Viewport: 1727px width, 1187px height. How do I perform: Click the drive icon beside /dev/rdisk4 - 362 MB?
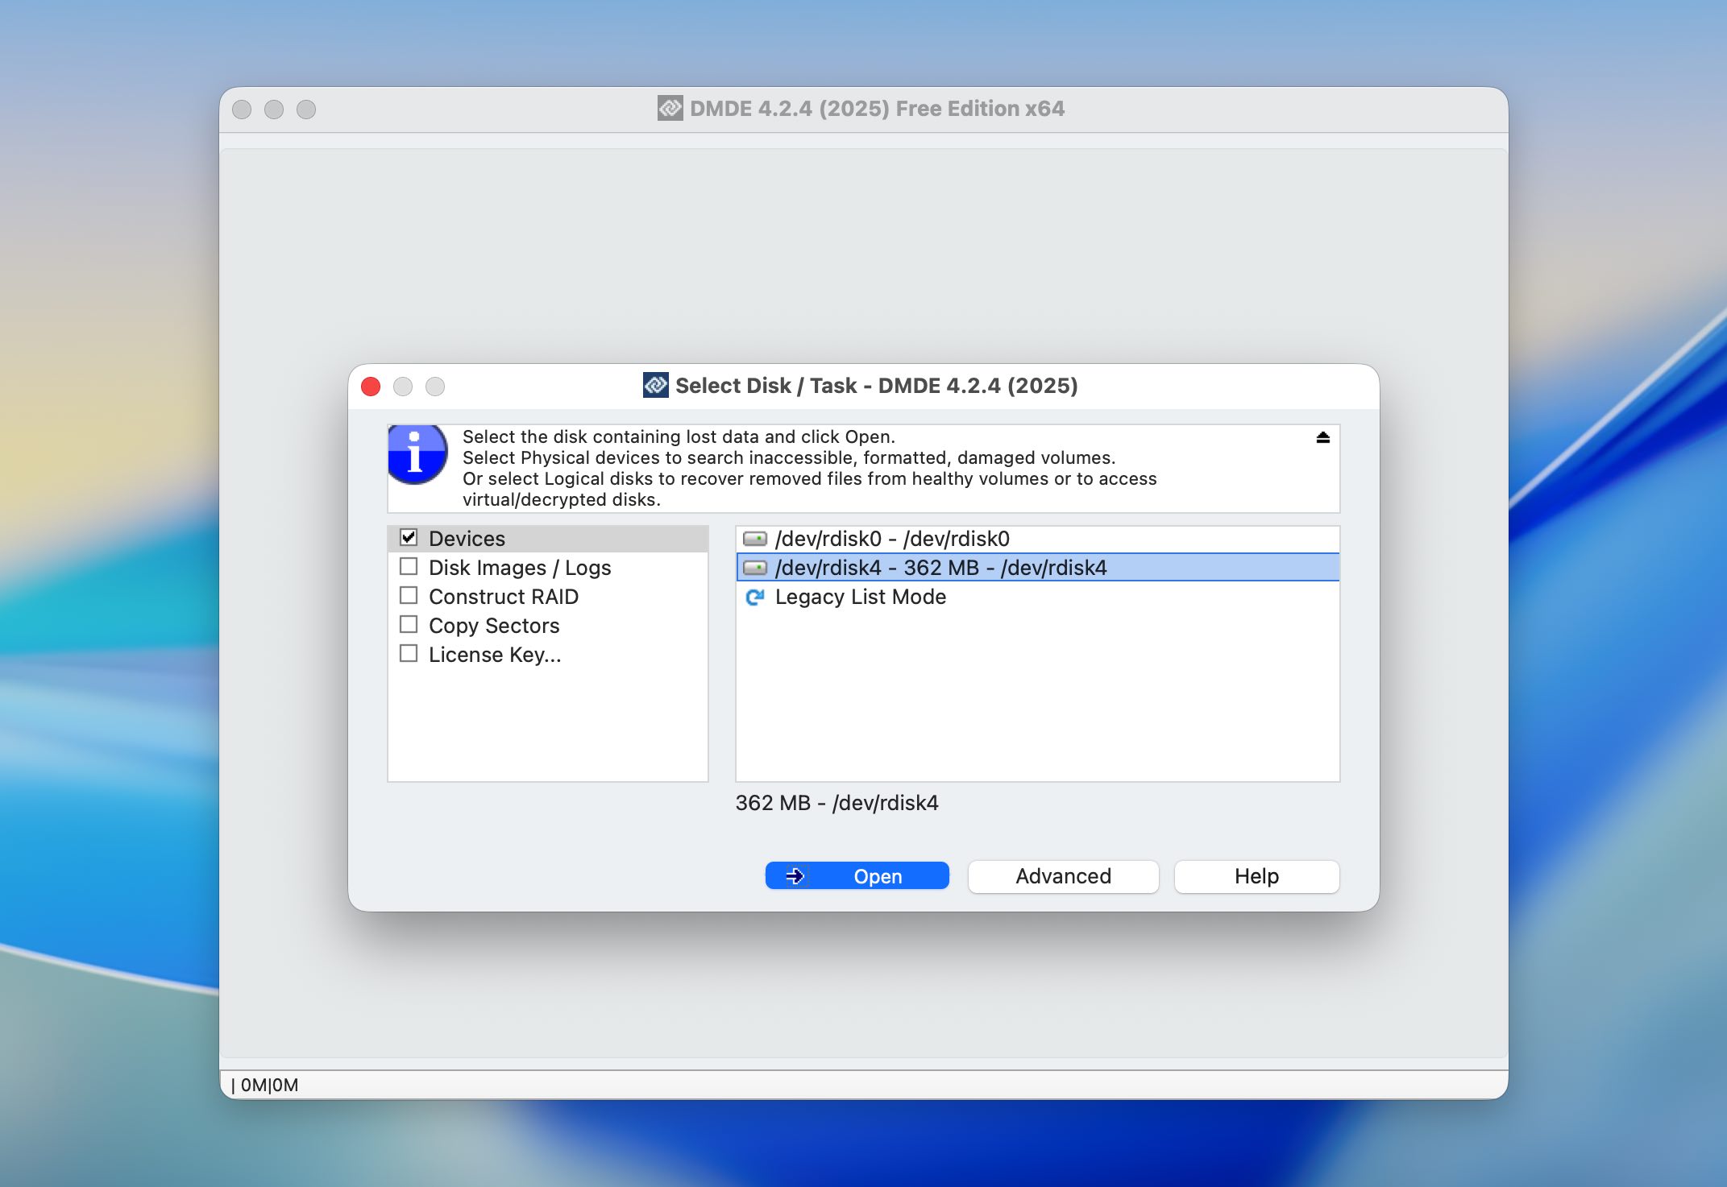[x=754, y=568]
